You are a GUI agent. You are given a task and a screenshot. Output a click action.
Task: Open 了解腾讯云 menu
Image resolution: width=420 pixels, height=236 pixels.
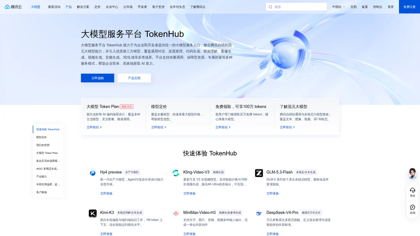(x=198, y=7)
